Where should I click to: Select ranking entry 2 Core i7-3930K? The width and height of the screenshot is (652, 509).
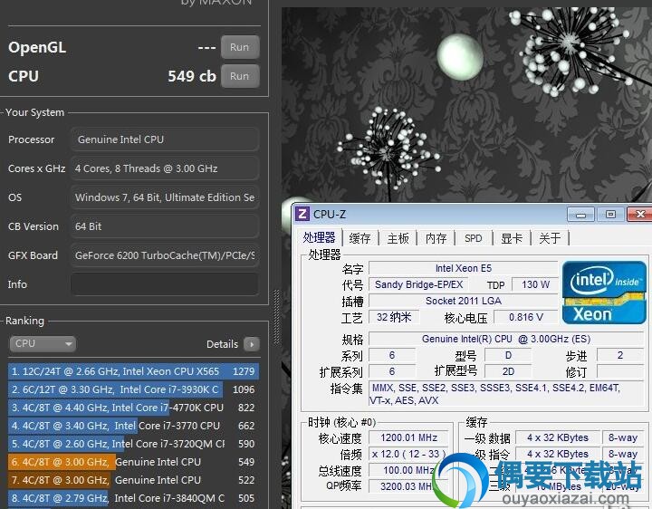133,389
